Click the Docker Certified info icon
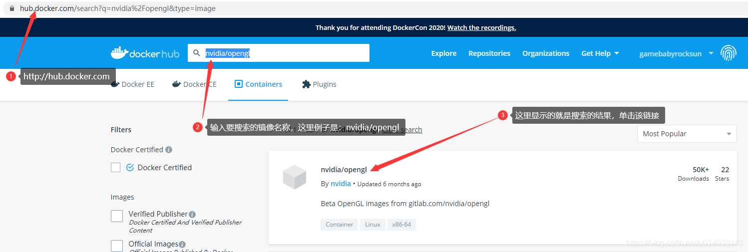This screenshot has width=748, height=252. click(169, 150)
